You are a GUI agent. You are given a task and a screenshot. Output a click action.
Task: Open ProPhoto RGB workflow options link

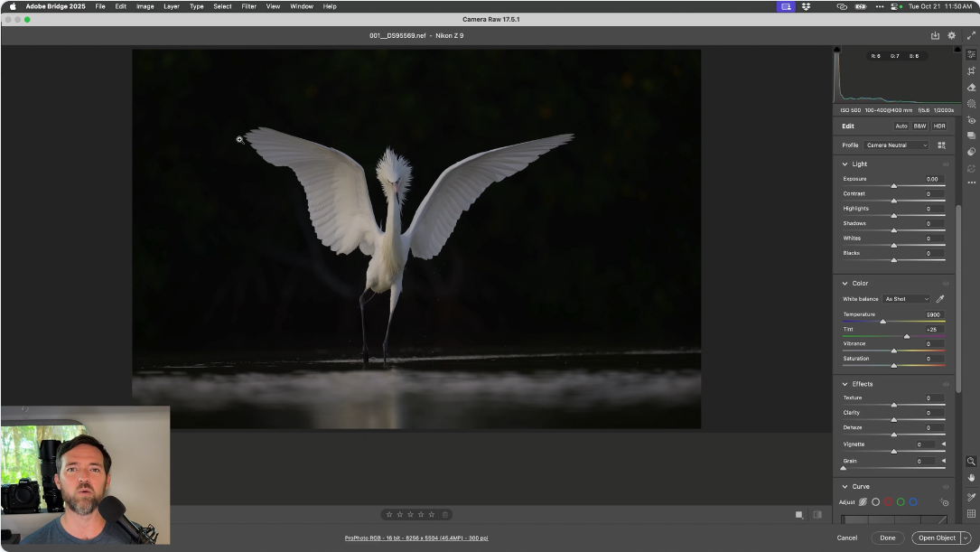click(x=416, y=538)
